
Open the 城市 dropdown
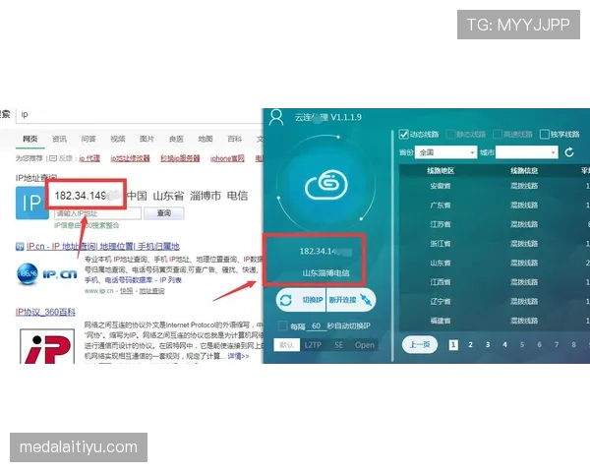(526, 152)
